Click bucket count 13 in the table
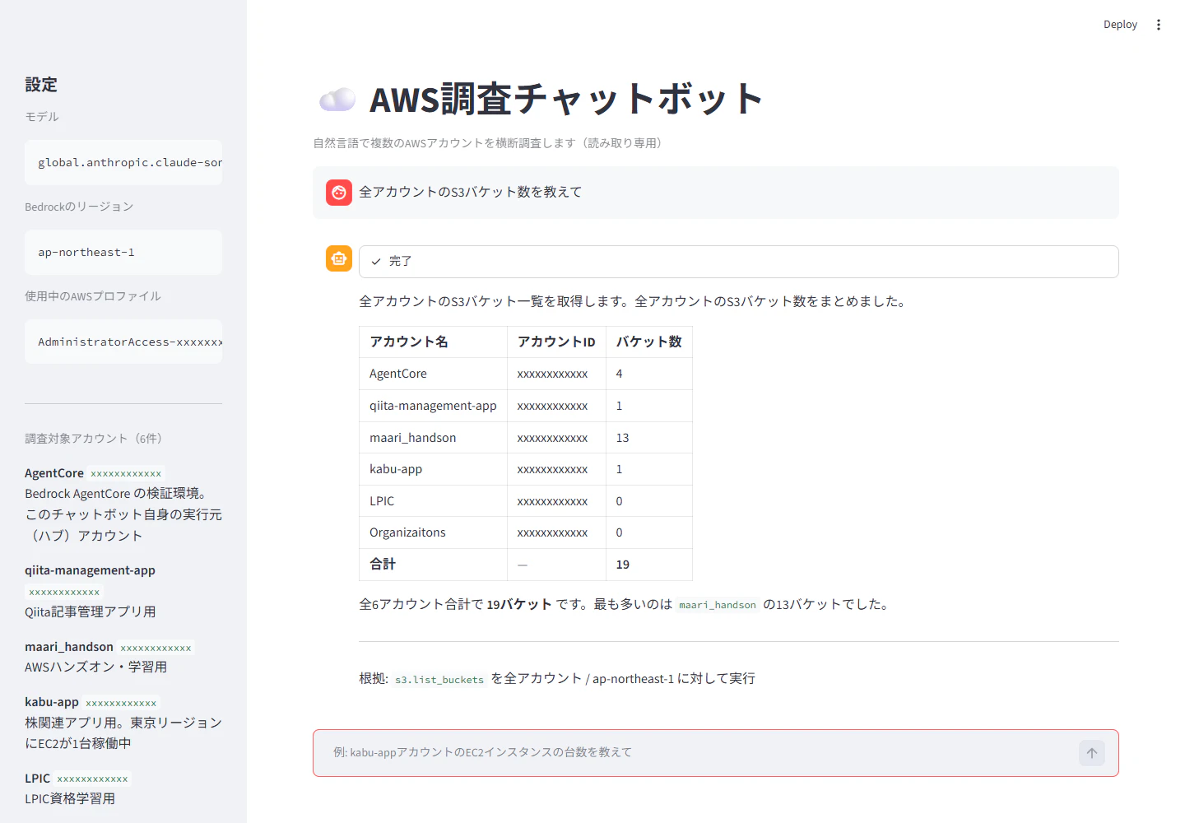 (x=623, y=438)
